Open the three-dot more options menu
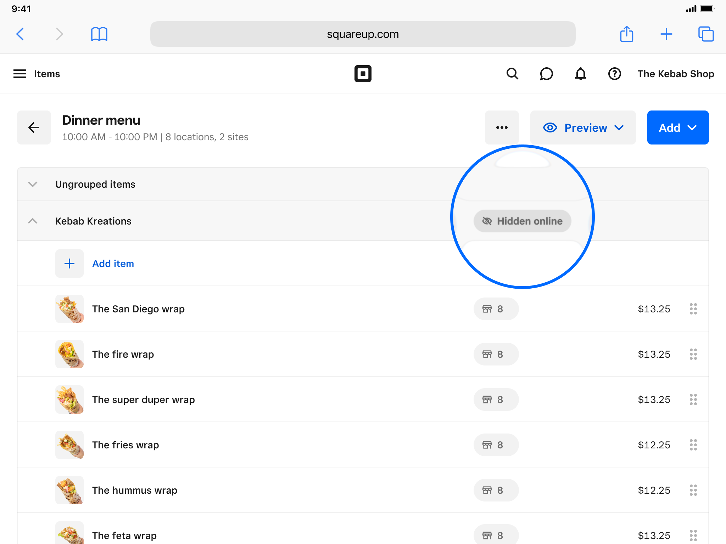 [x=502, y=127]
